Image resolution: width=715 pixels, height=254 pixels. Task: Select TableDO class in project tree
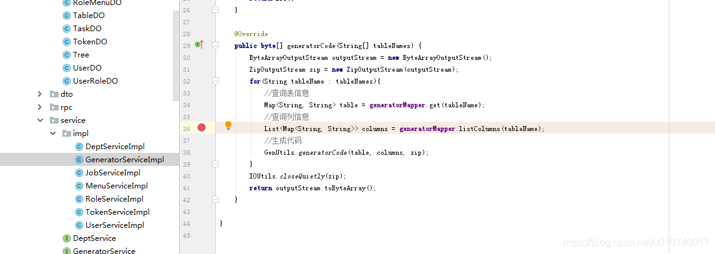(x=89, y=15)
